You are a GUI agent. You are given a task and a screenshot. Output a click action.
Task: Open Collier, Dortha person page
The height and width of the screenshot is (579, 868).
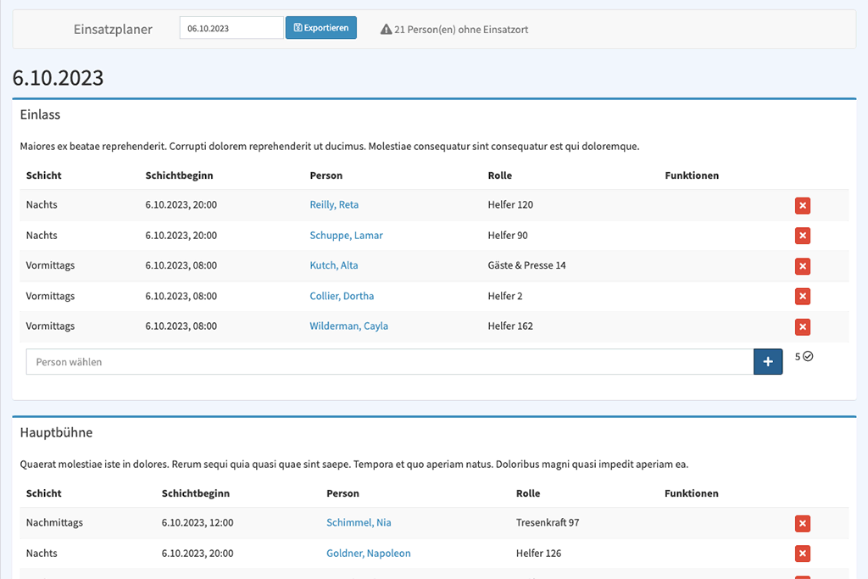point(342,297)
